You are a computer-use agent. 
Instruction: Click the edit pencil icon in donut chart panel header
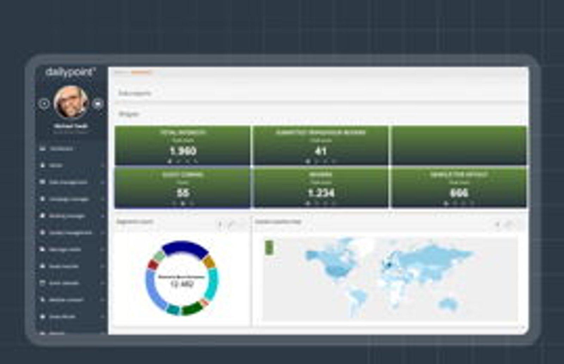(x=231, y=224)
